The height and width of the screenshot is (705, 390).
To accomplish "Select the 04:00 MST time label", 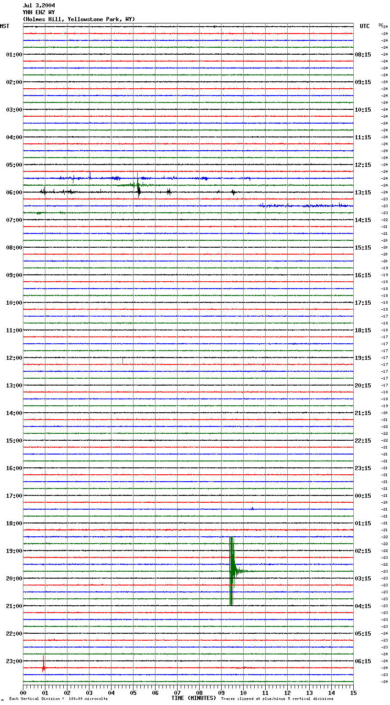I will [x=14, y=137].
